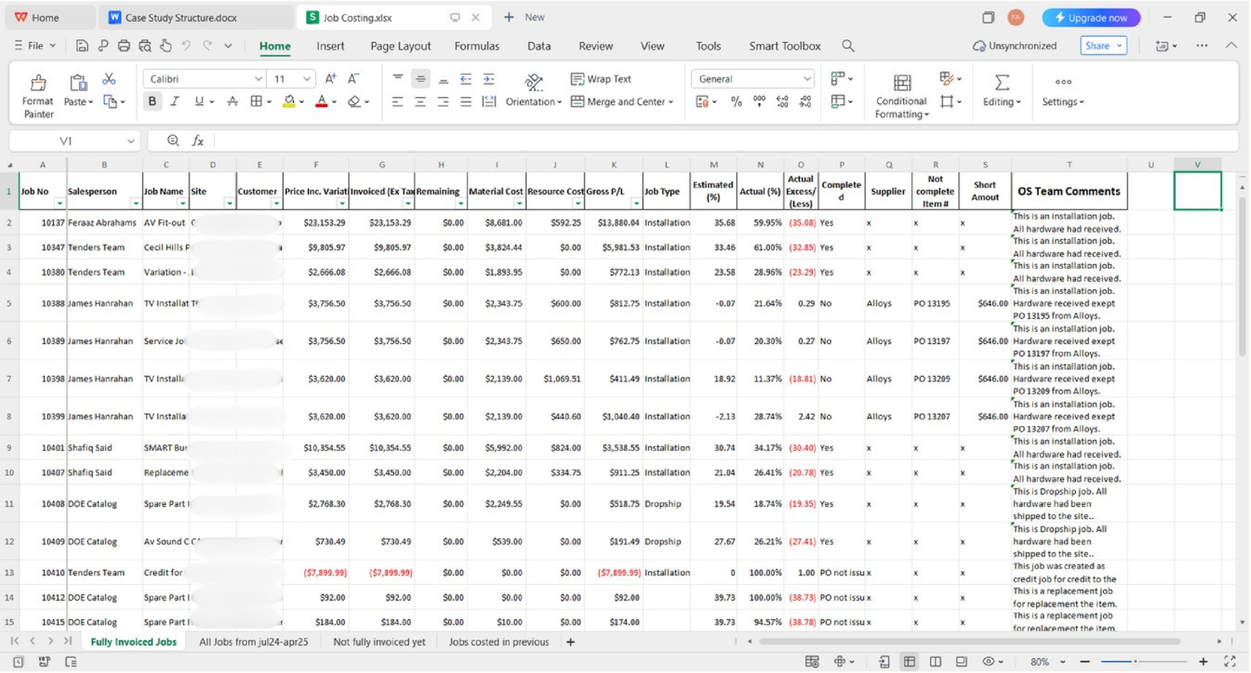Toggle italic formatting
The height and width of the screenshot is (673, 1251).
175,102
